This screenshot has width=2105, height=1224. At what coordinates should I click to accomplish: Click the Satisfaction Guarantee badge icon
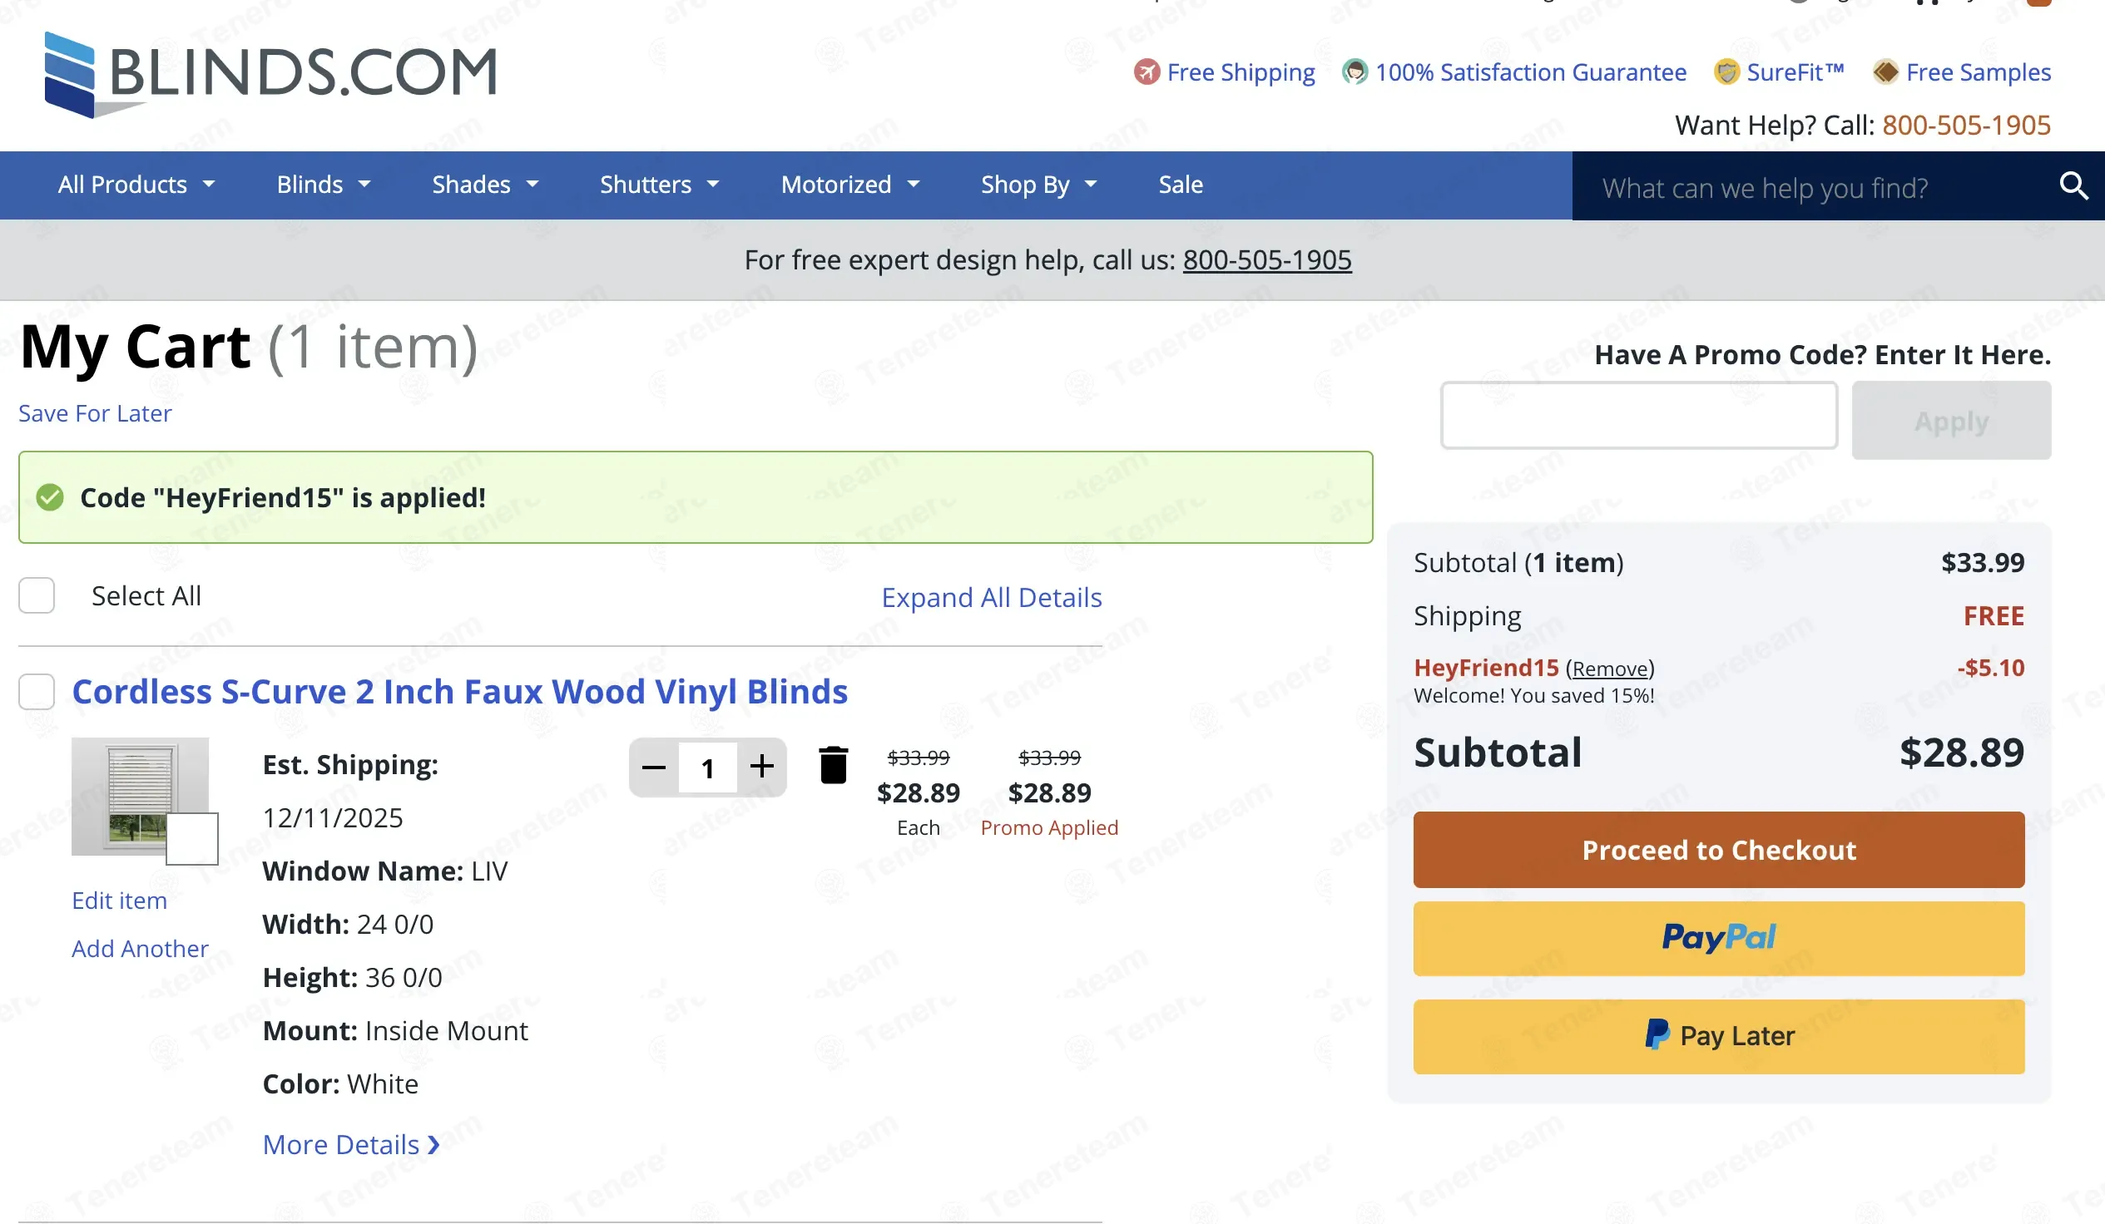tap(1355, 72)
